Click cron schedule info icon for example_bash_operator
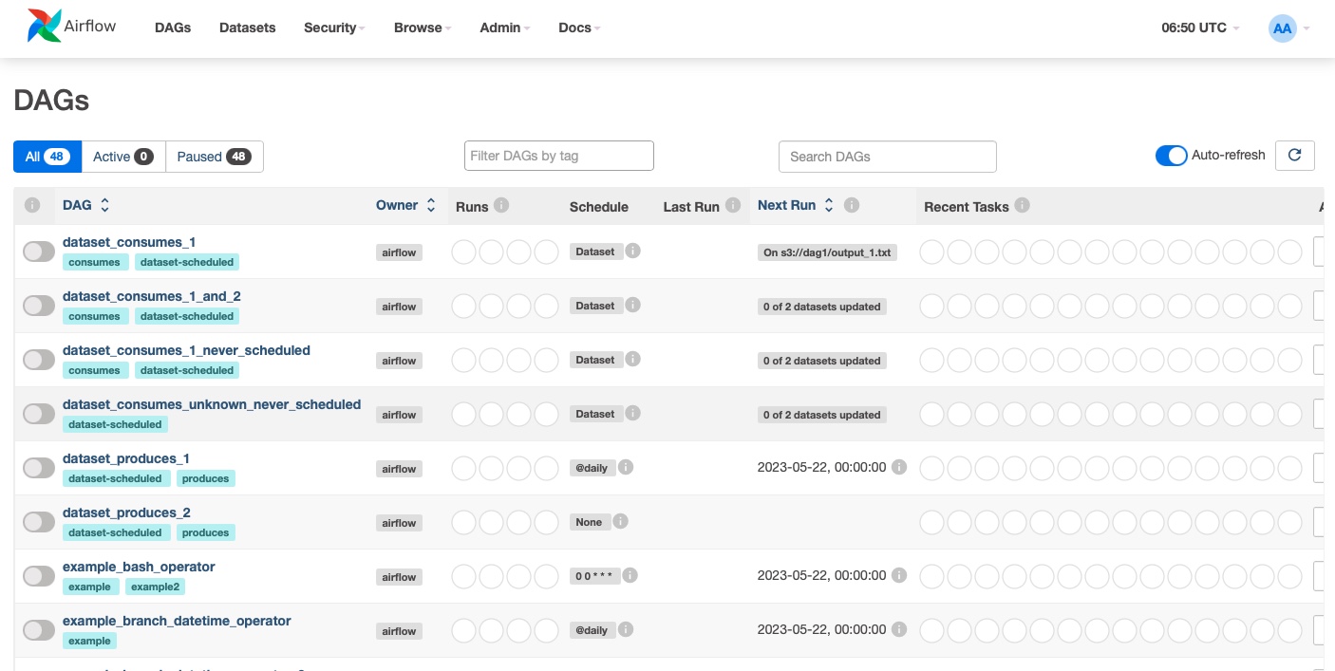This screenshot has height=671, width=1335. coord(630,575)
